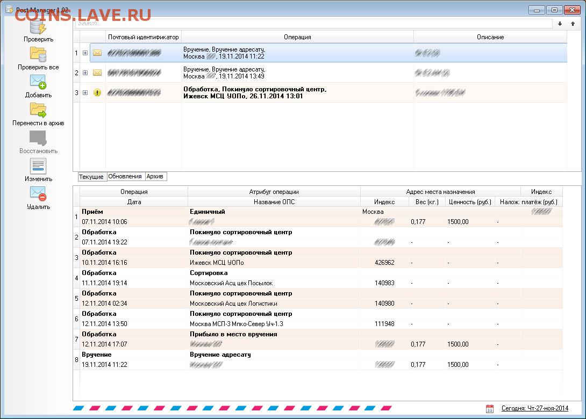Click index 111948 cell
Image resolution: width=586 pixels, height=419 pixels.
[384, 324]
